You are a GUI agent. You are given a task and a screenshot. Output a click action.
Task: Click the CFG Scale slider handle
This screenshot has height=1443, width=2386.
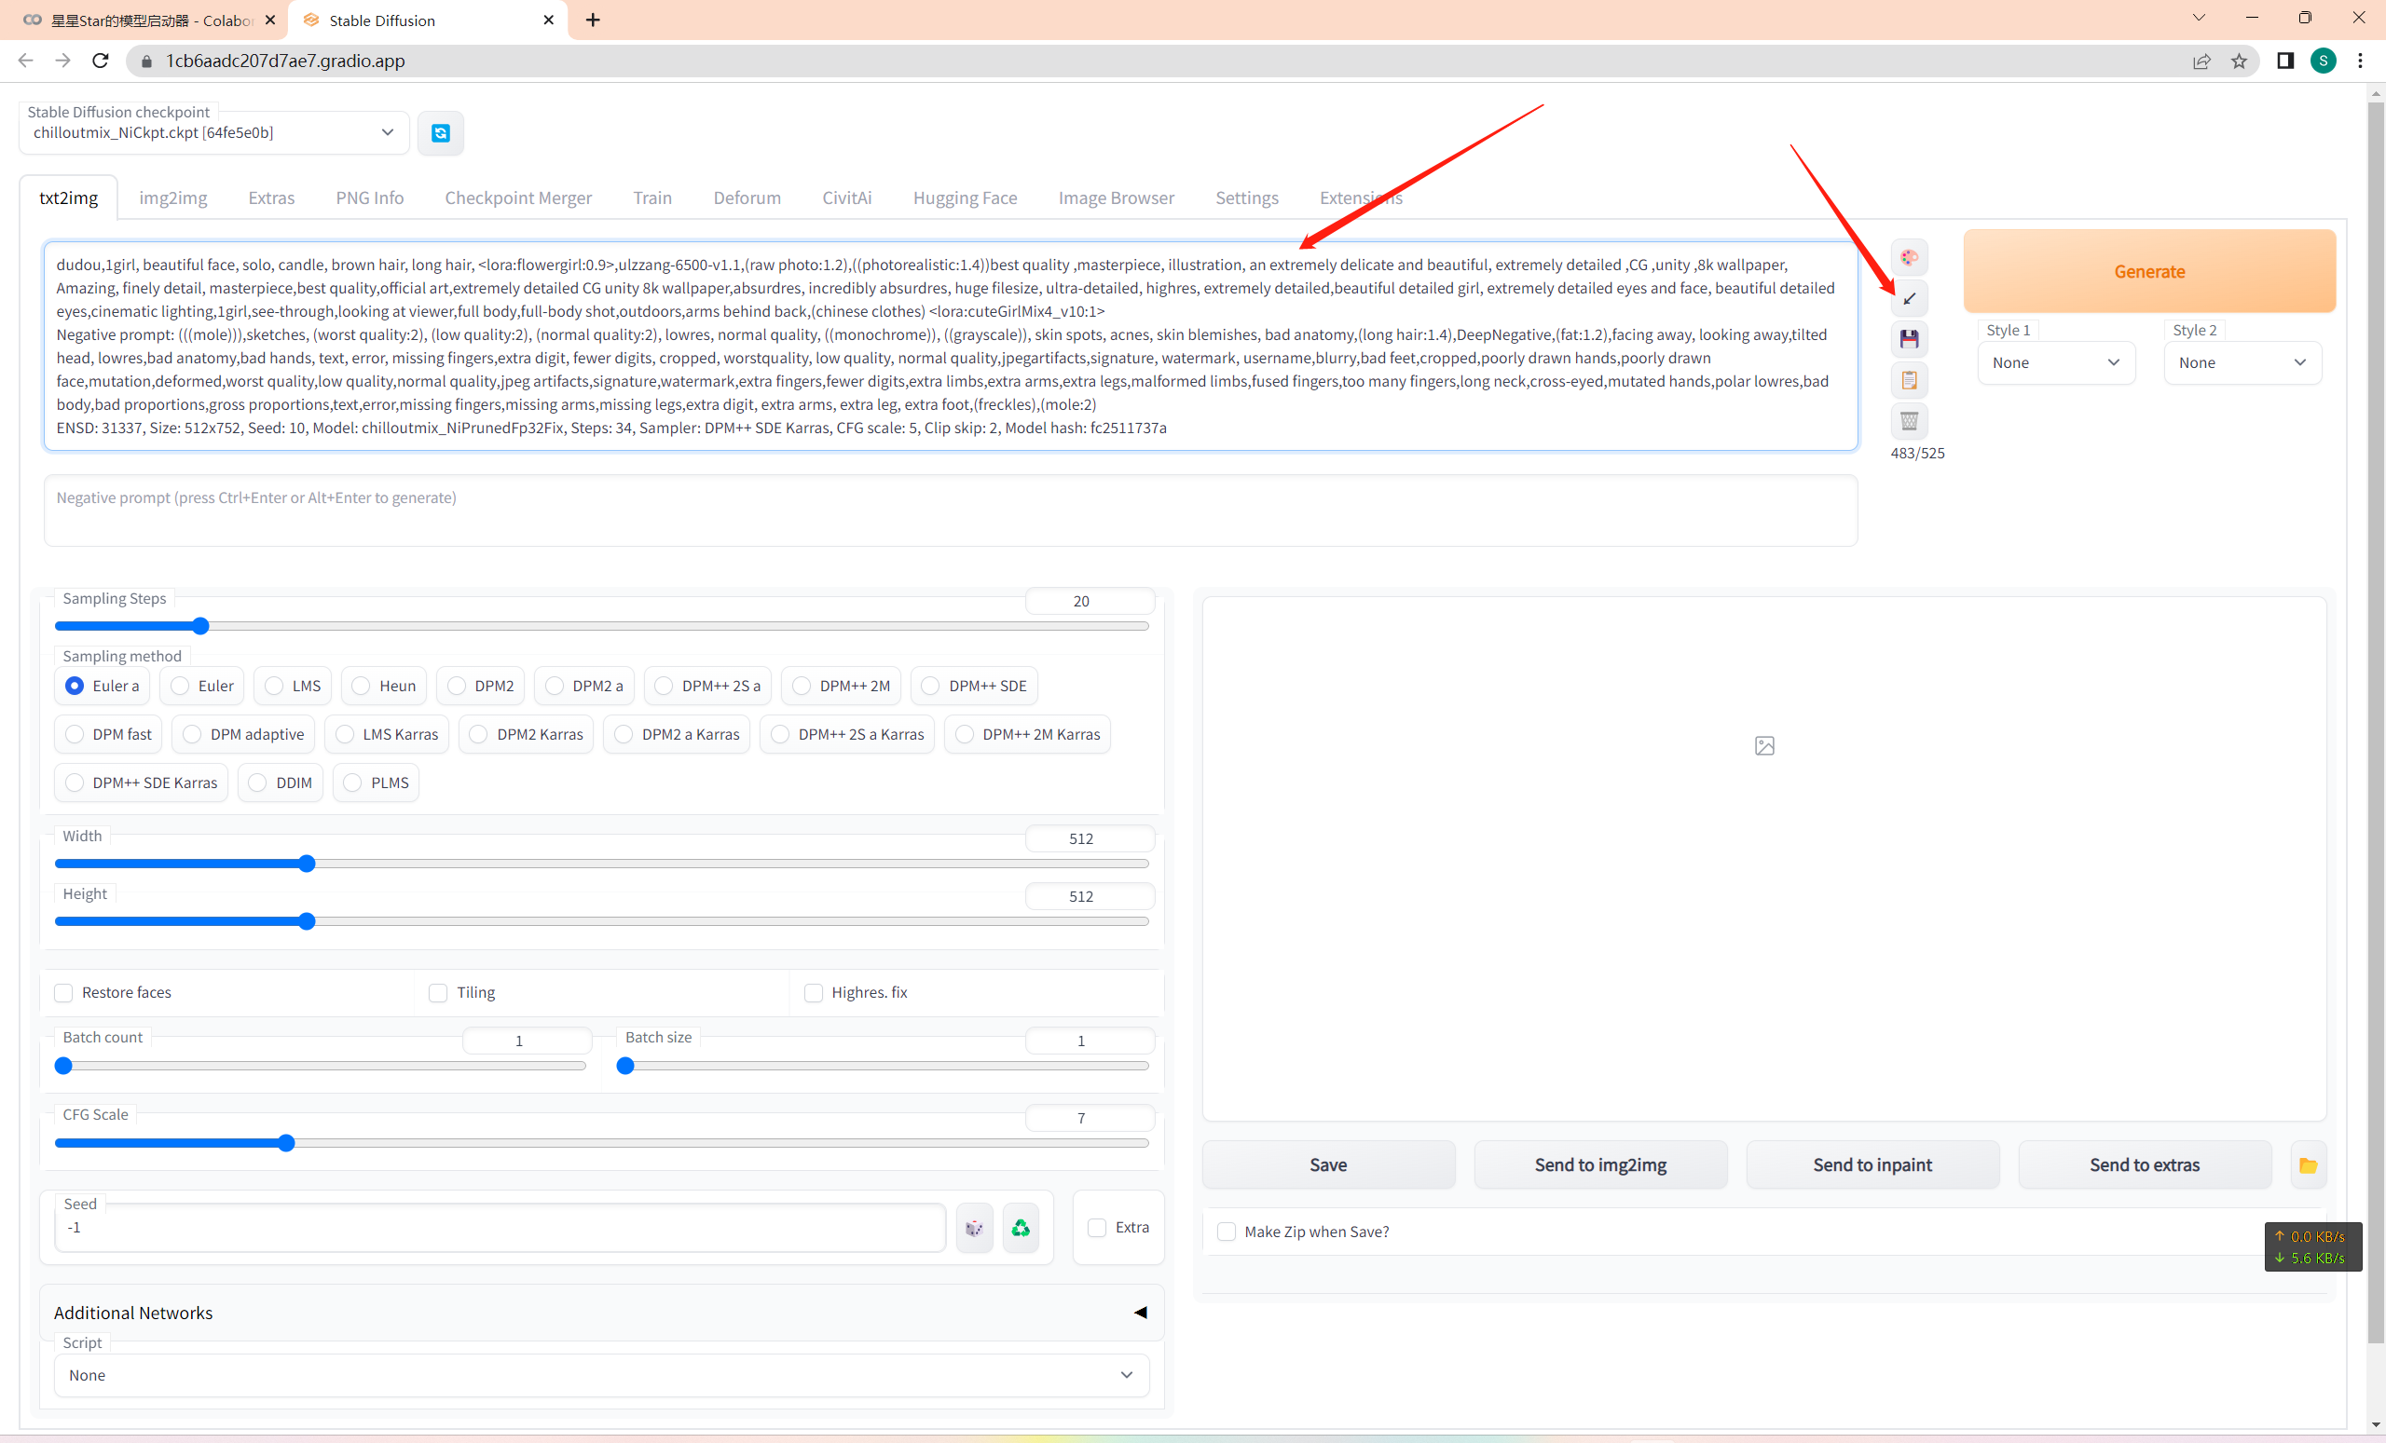pyautogui.click(x=285, y=1144)
